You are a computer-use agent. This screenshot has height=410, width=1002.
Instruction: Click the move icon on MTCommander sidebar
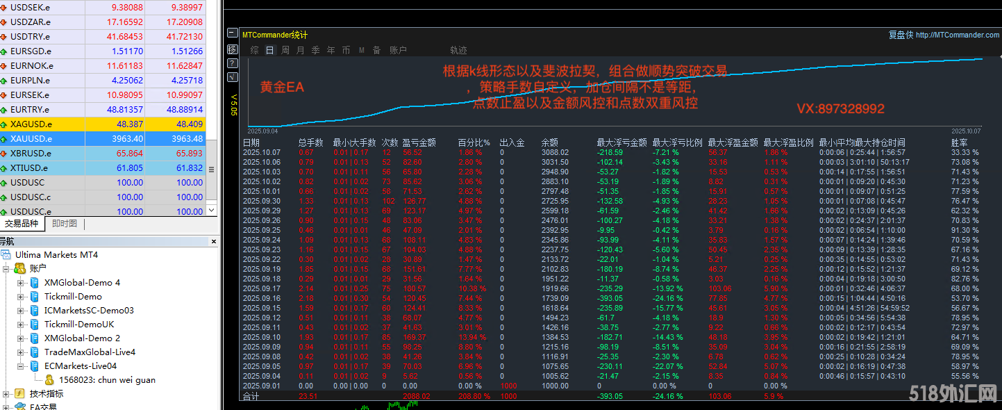(x=232, y=49)
